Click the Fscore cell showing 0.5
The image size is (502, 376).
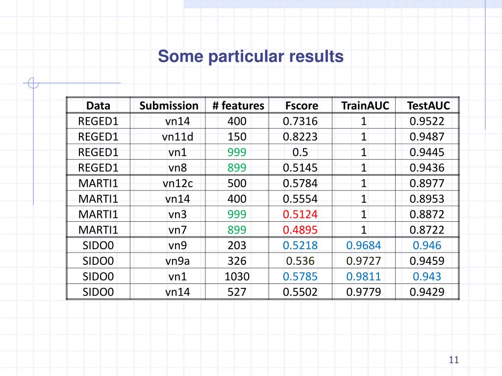tap(301, 152)
